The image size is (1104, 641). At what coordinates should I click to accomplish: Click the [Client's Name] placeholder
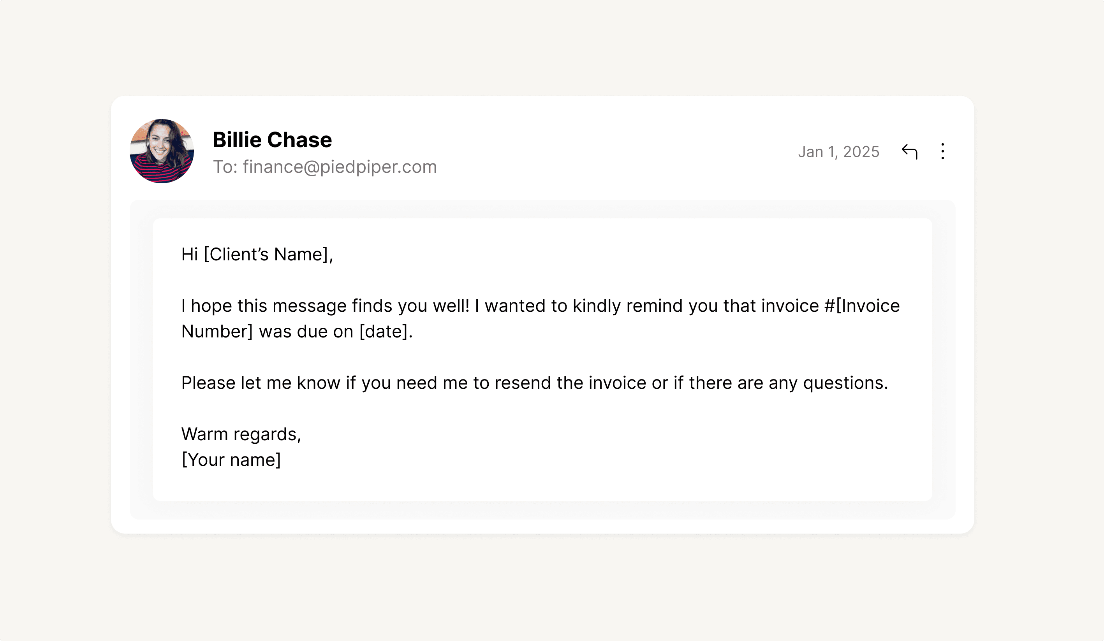click(x=268, y=255)
